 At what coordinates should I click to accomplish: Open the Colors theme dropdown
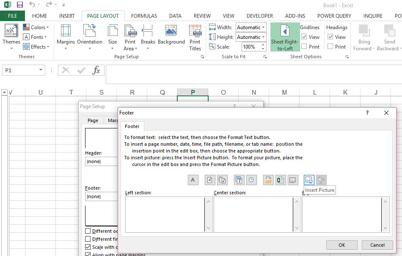pyautogui.click(x=36, y=27)
